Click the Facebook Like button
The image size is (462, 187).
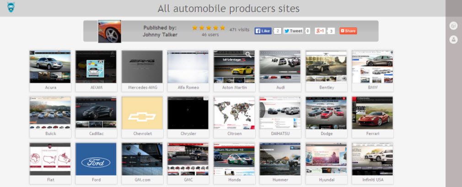coord(263,31)
